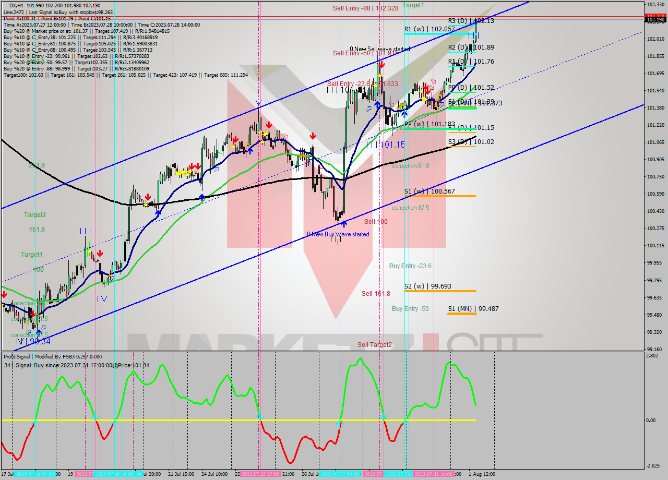668x480 pixels.
Task: Select the pink 2023.07.31 16:00 time marker
Action: click(x=433, y=474)
